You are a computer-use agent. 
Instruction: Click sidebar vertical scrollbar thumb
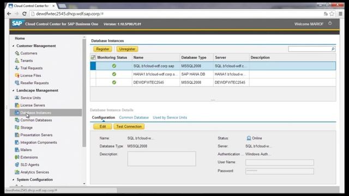click(84, 93)
